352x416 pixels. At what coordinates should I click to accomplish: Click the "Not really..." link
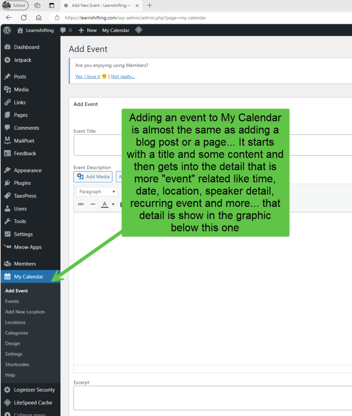click(x=123, y=76)
